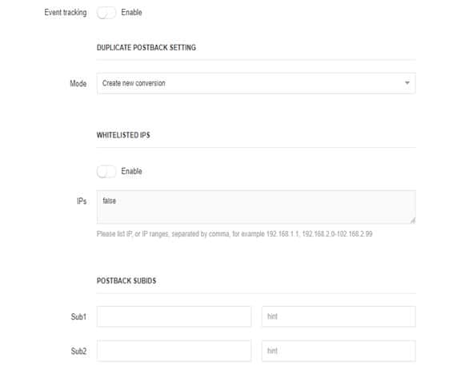Click the IPs field label
Image resolution: width=469 pixels, height=370 pixels.
tap(82, 201)
